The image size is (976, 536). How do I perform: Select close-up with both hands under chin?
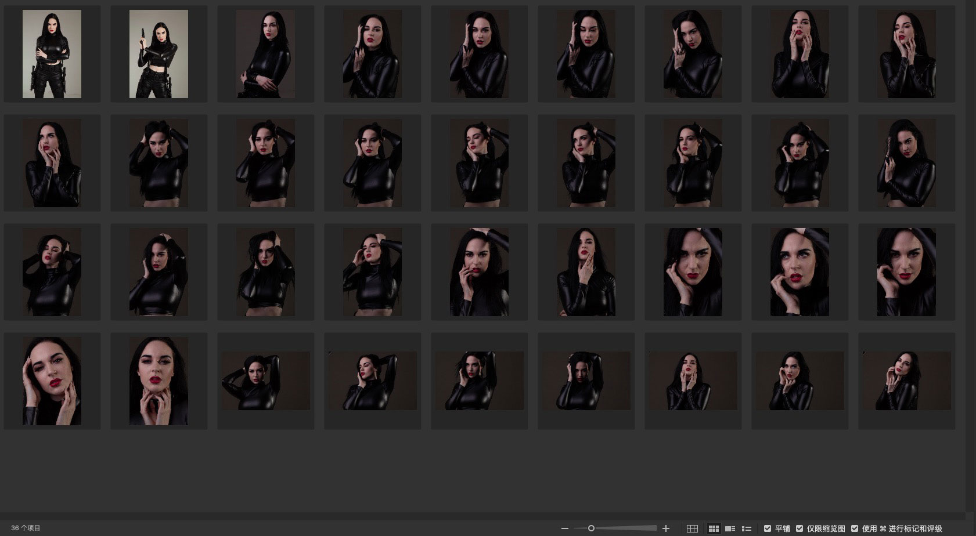point(159,381)
